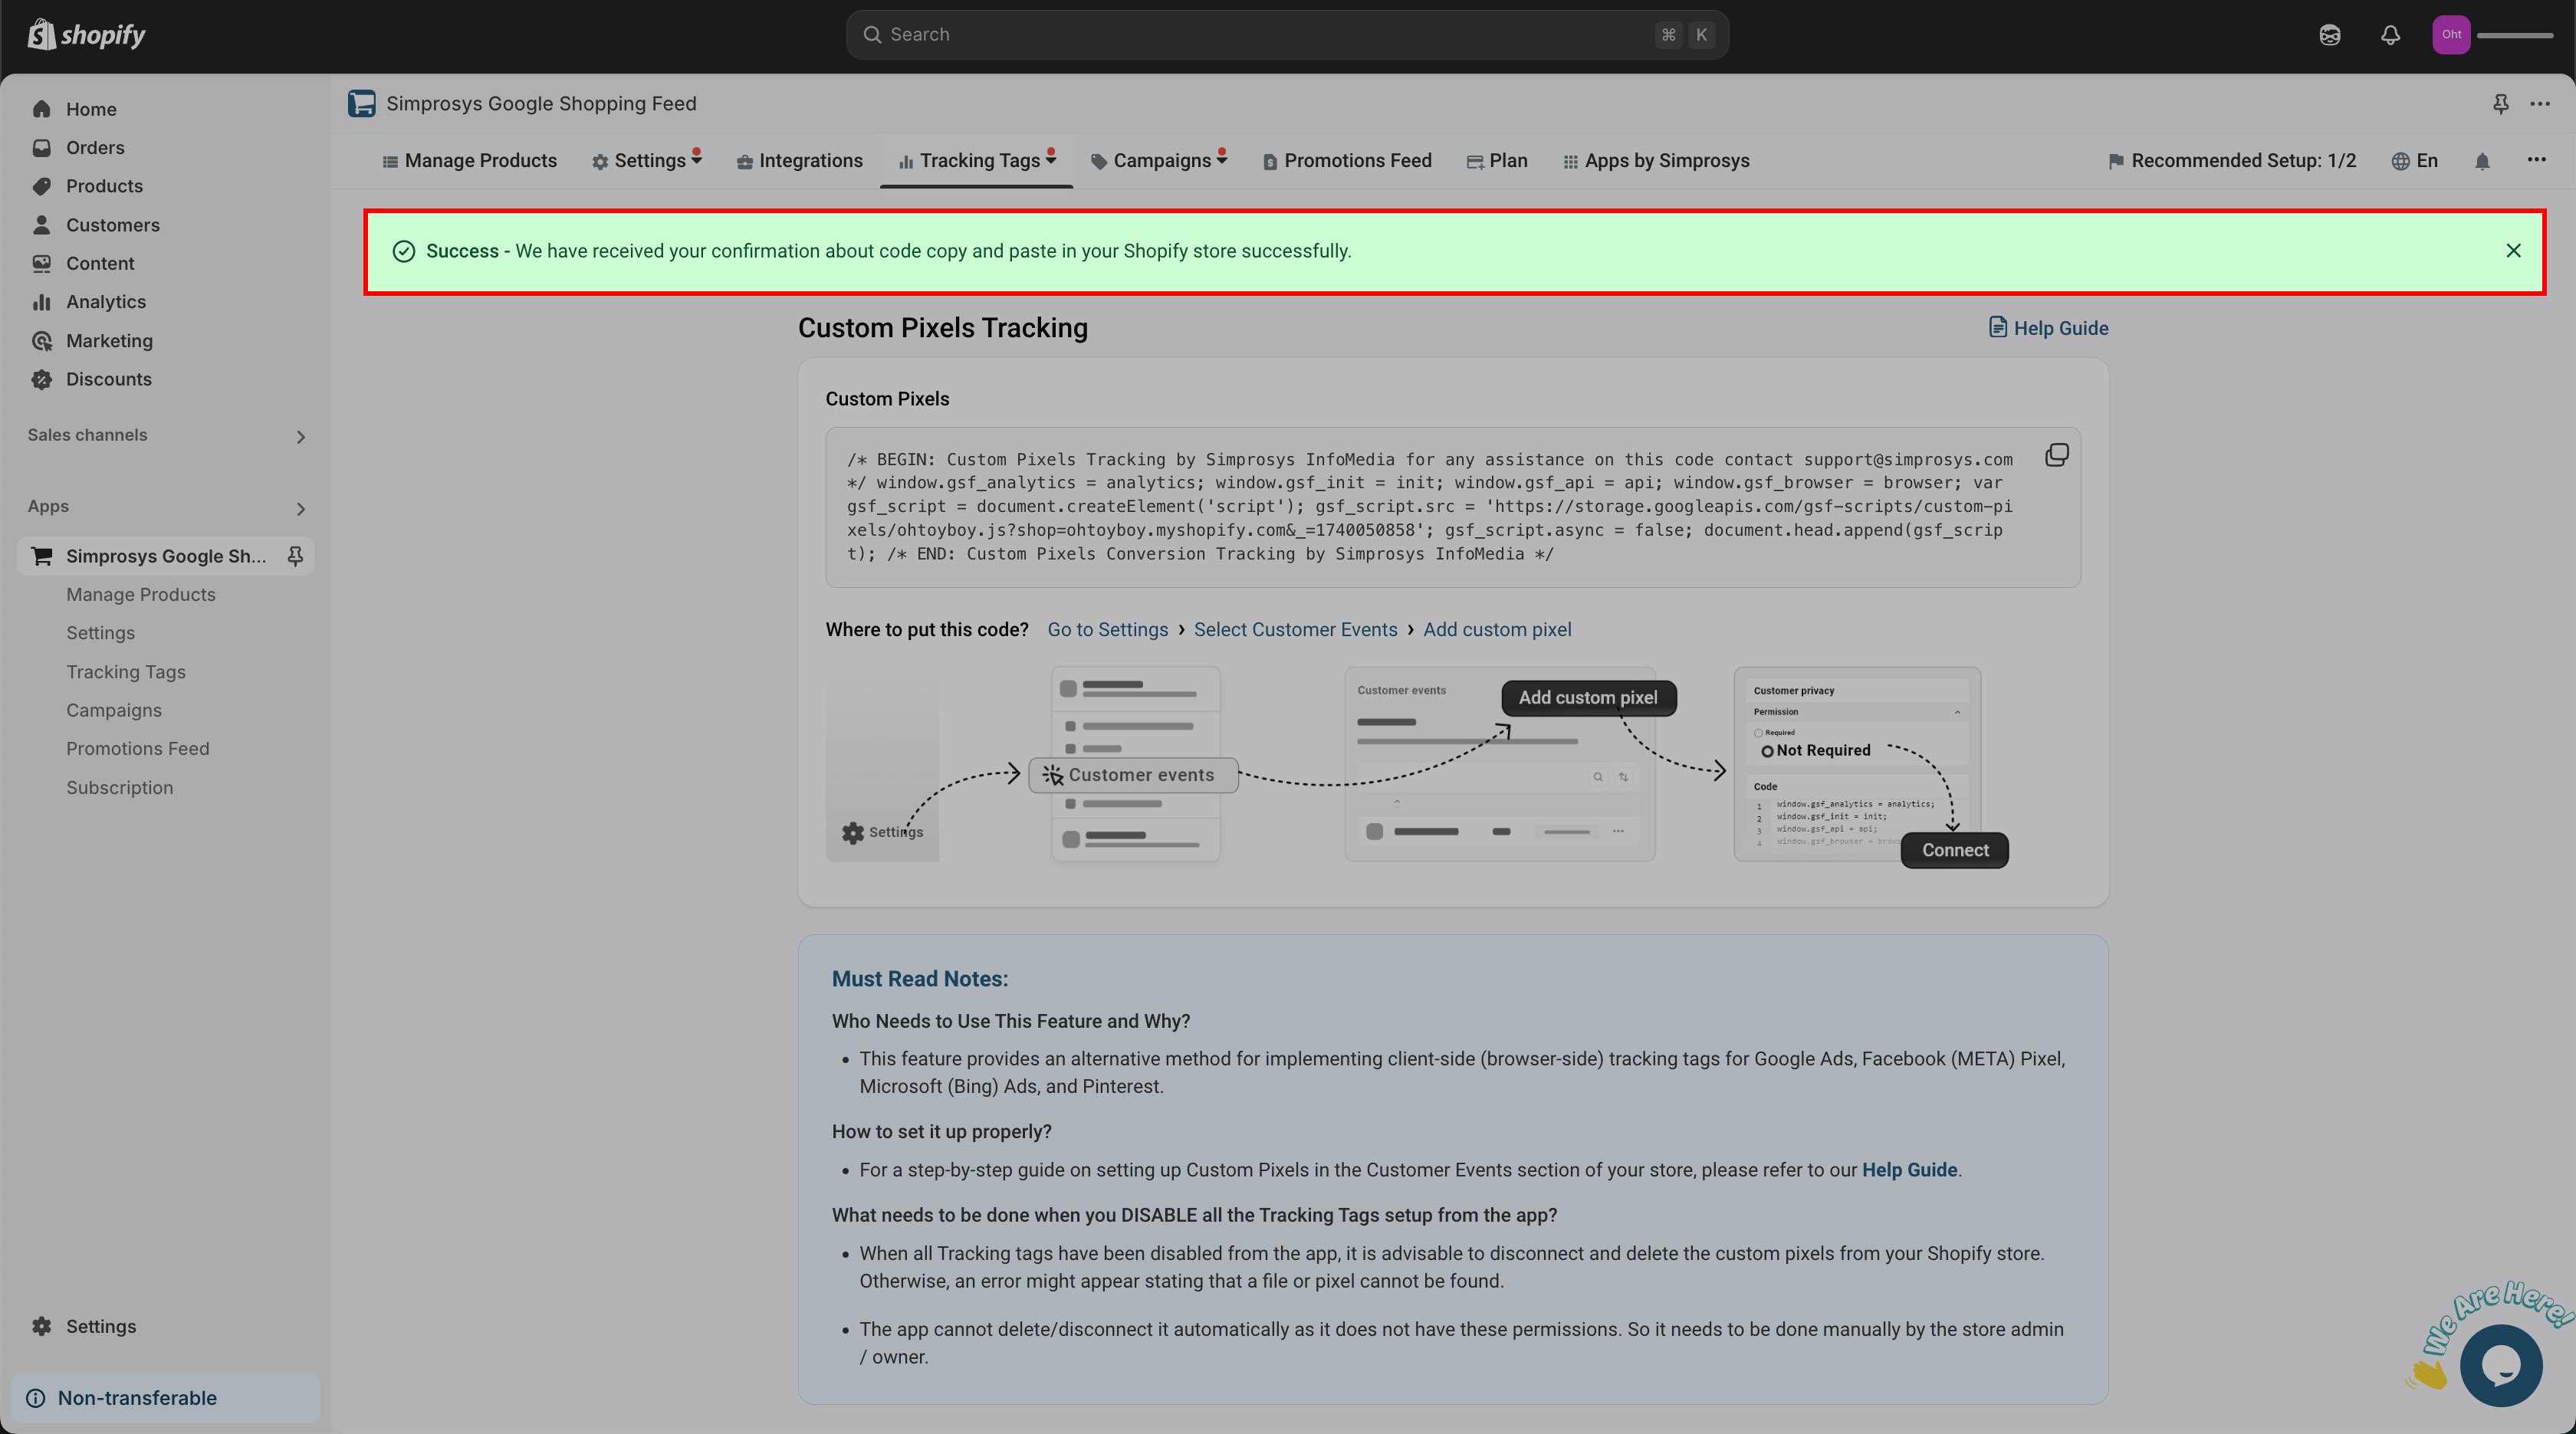Click the Go to Settings link
The image size is (2576, 1434).
tap(1107, 630)
